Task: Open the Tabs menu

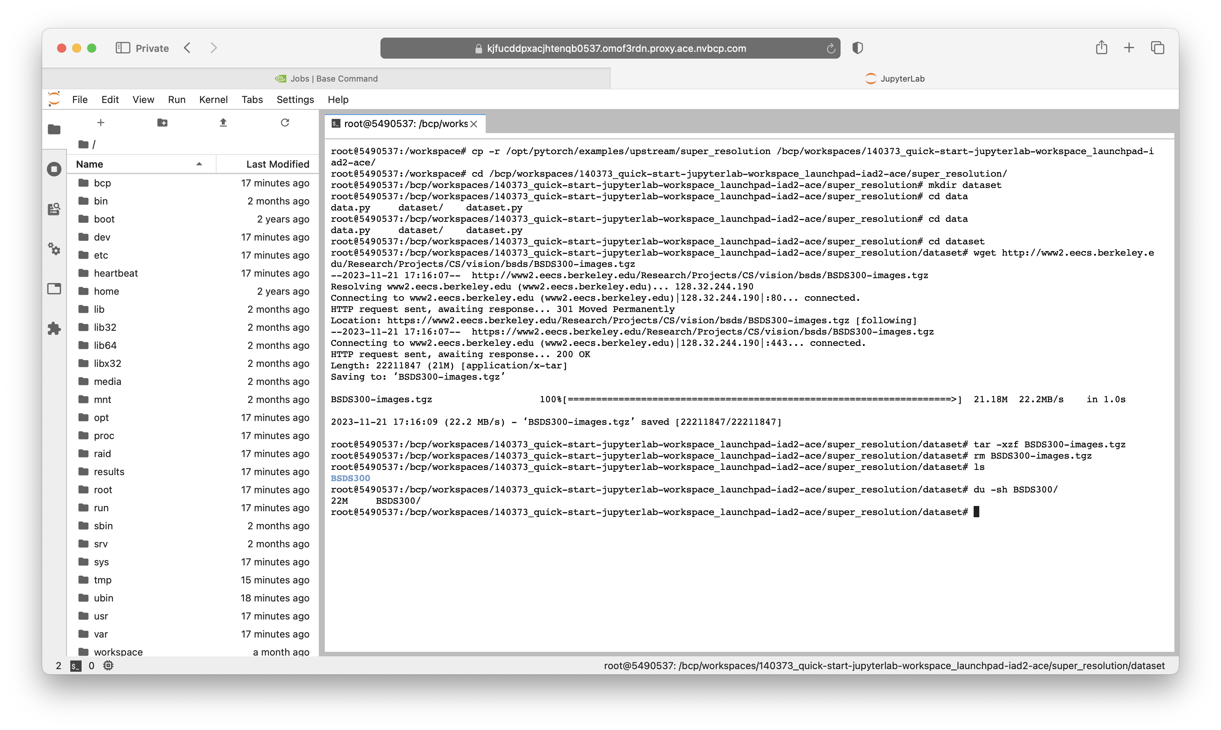Action: (x=252, y=99)
